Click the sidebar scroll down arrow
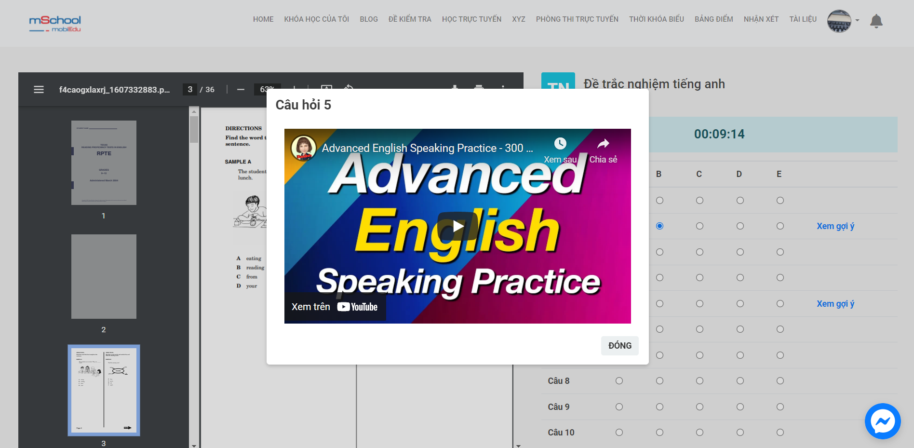This screenshot has width=914, height=448. point(194,445)
